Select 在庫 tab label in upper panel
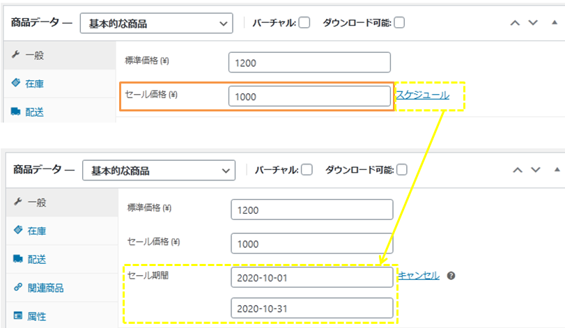Screen dimensions: 565x328 point(35,84)
